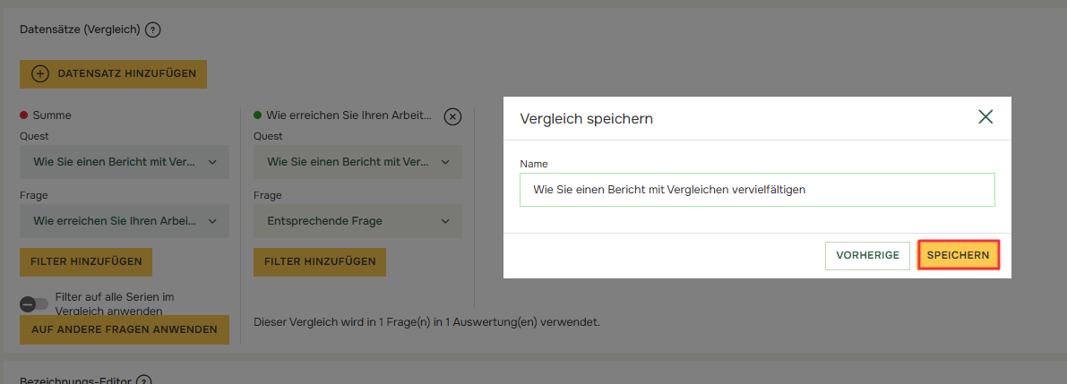Open Quest dropdown of the second dataset

pyautogui.click(x=357, y=162)
